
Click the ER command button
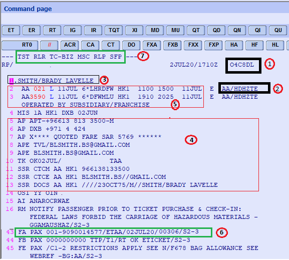coord(32,31)
